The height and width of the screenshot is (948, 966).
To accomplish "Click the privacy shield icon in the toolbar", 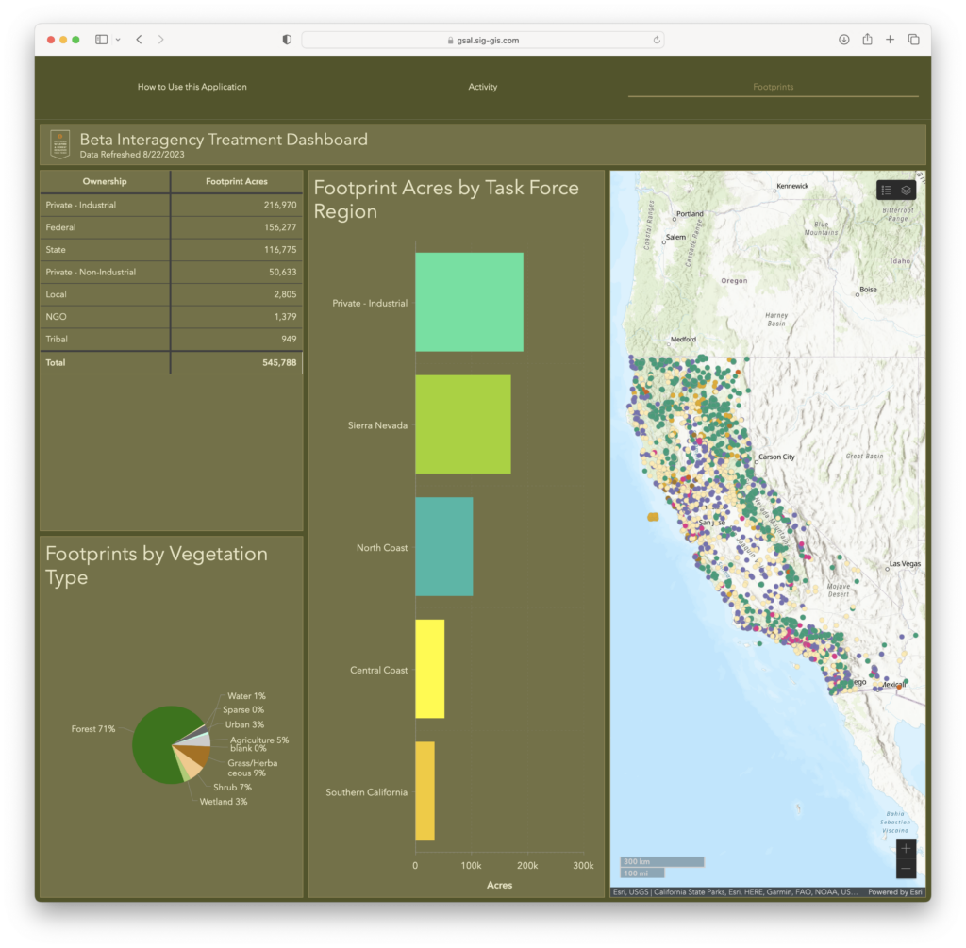I will 286,40.
